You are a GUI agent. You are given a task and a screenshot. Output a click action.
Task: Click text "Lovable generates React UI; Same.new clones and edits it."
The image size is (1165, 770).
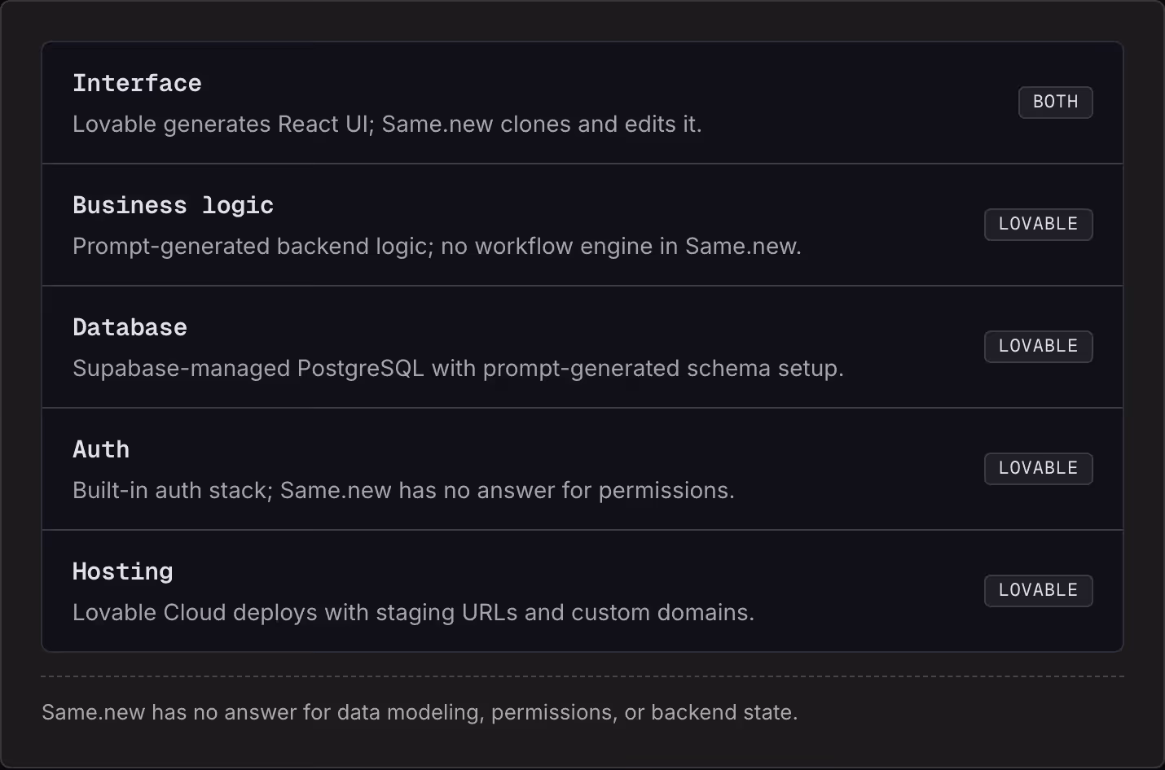pyautogui.click(x=387, y=124)
